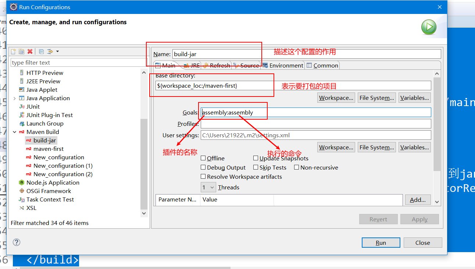The height and width of the screenshot is (269, 475).
Task: Toggle the Update Snapshots checkbox
Action: [x=256, y=158]
